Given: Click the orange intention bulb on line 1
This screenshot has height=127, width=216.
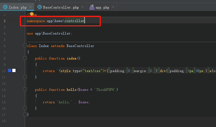Looking at the screenshot, I should pyautogui.click(x=32, y=14).
